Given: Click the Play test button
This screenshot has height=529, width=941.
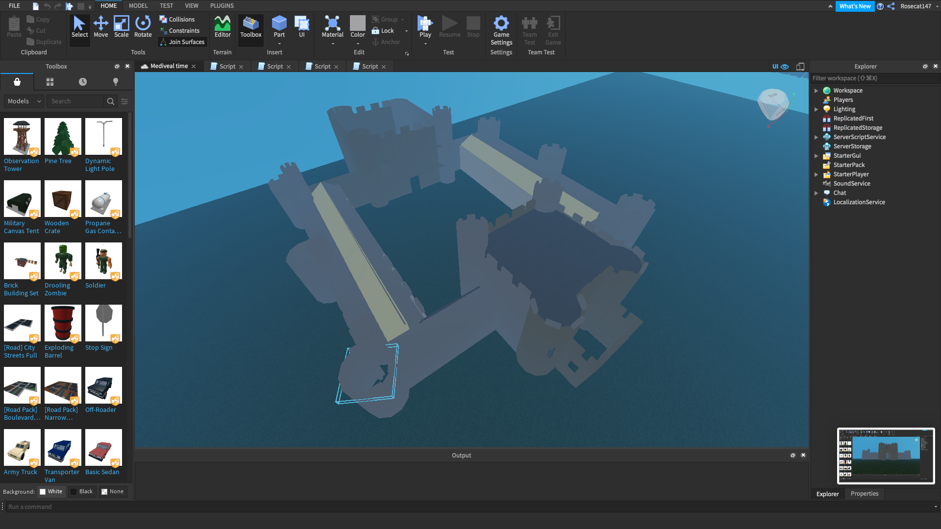Looking at the screenshot, I should pyautogui.click(x=425, y=24).
